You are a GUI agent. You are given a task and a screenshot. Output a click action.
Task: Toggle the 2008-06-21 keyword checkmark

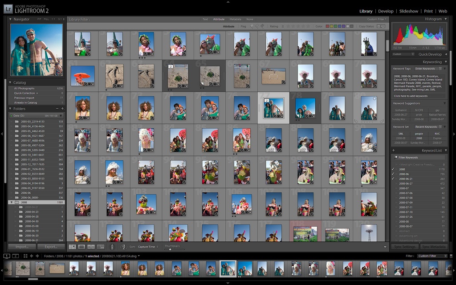393,179
